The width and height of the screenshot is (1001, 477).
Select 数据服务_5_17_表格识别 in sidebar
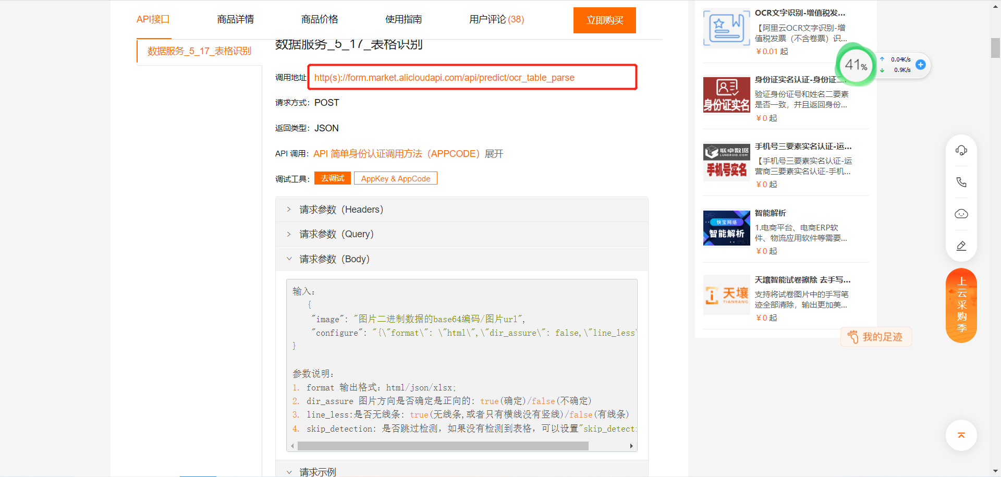[x=199, y=51]
